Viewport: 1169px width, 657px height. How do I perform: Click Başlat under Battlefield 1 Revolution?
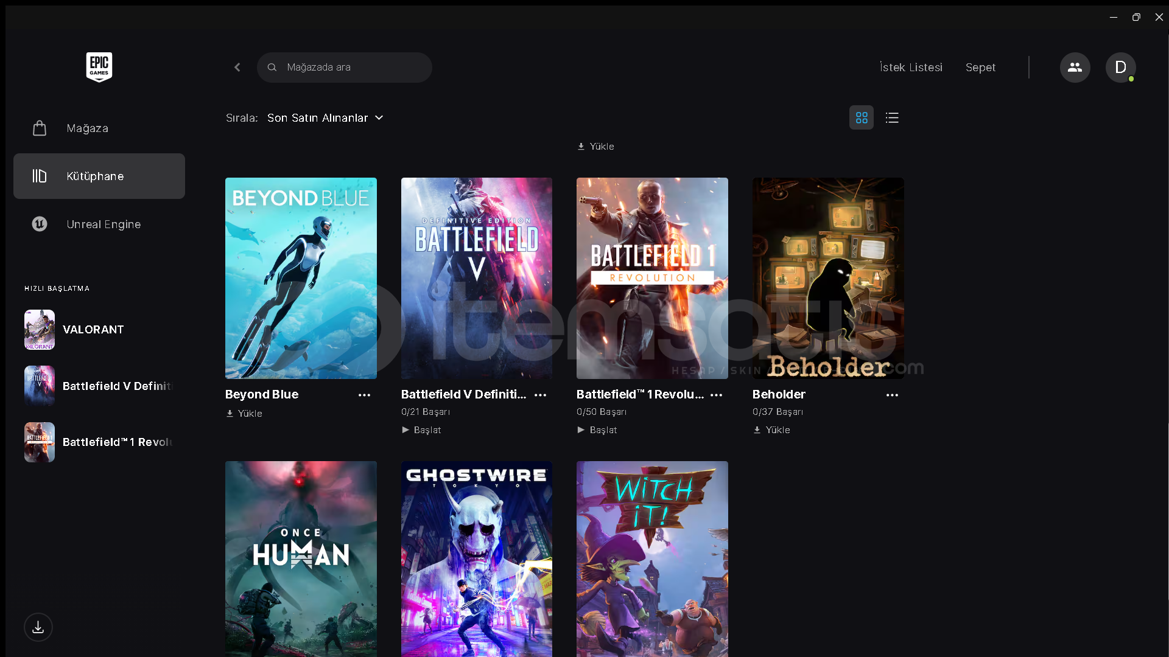point(597,430)
